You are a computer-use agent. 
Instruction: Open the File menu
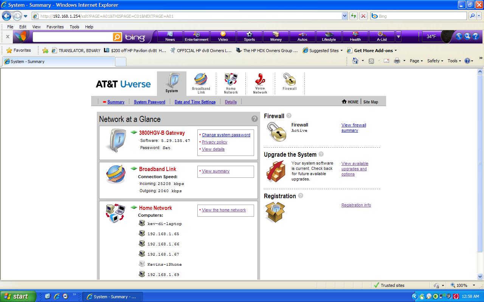(10, 27)
